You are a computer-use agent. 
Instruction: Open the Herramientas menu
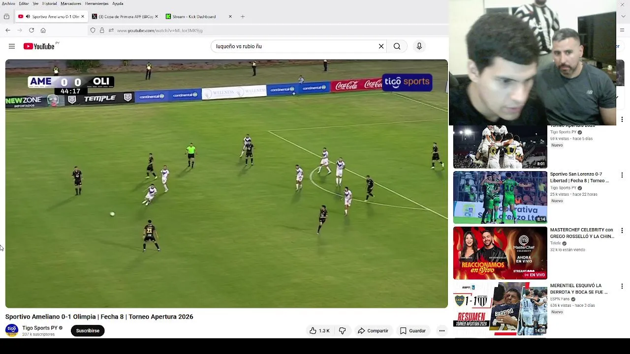pyautogui.click(x=96, y=3)
